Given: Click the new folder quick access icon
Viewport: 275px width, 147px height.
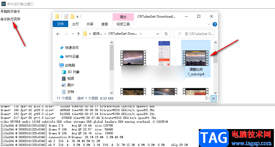Looking at the screenshot, I should pyautogui.click(x=72, y=17).
